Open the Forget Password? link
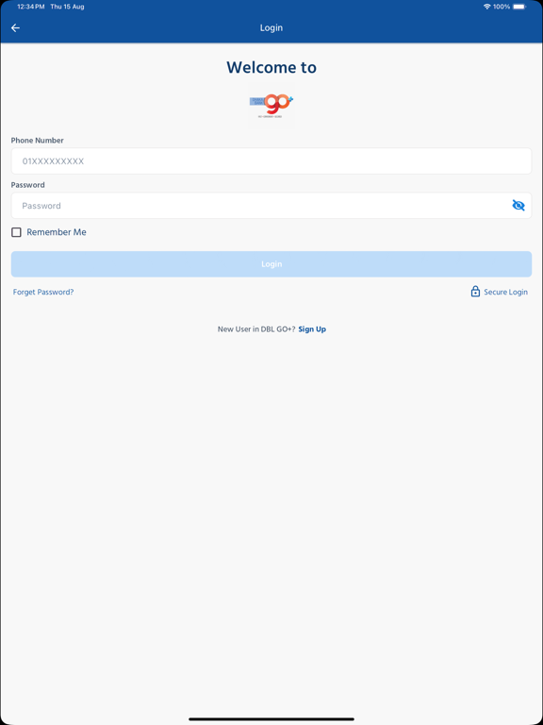The image size is (543, 725). pos(43,293)
